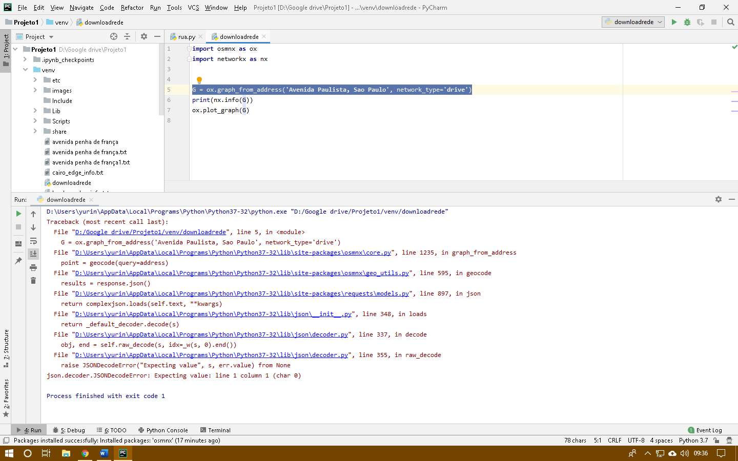Expand the .ipynb_checkpoints folder

tap(25, 59)
